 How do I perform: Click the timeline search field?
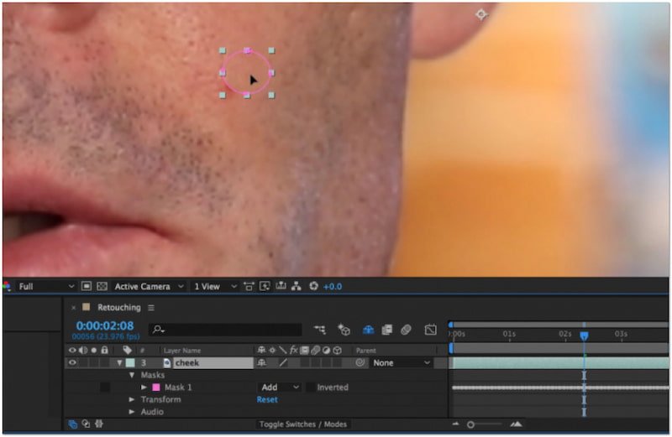[x=225, y=330]
